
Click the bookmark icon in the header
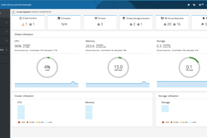[x=189, y=5]
